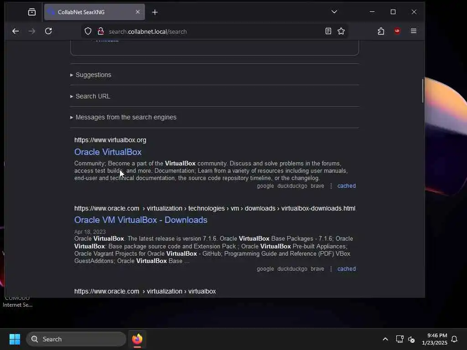Click the 'google' engine label under Oracle VirtualBox

265,186
